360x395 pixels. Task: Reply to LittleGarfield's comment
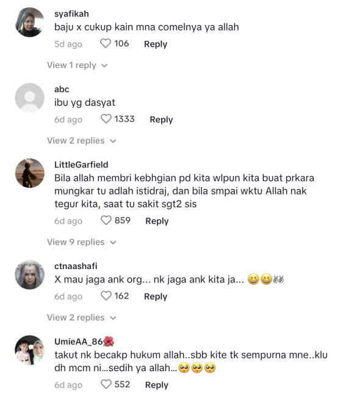(x=157, y=221)
